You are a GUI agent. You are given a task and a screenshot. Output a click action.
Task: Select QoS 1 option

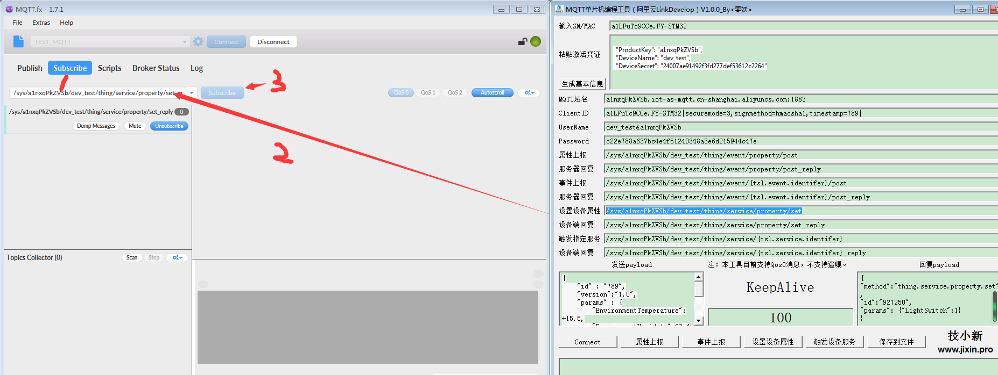click(x=428, y=93)
